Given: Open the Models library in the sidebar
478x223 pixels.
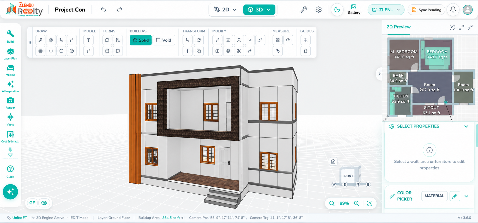Looking at the screenshot, I should (x=10, y=70).
